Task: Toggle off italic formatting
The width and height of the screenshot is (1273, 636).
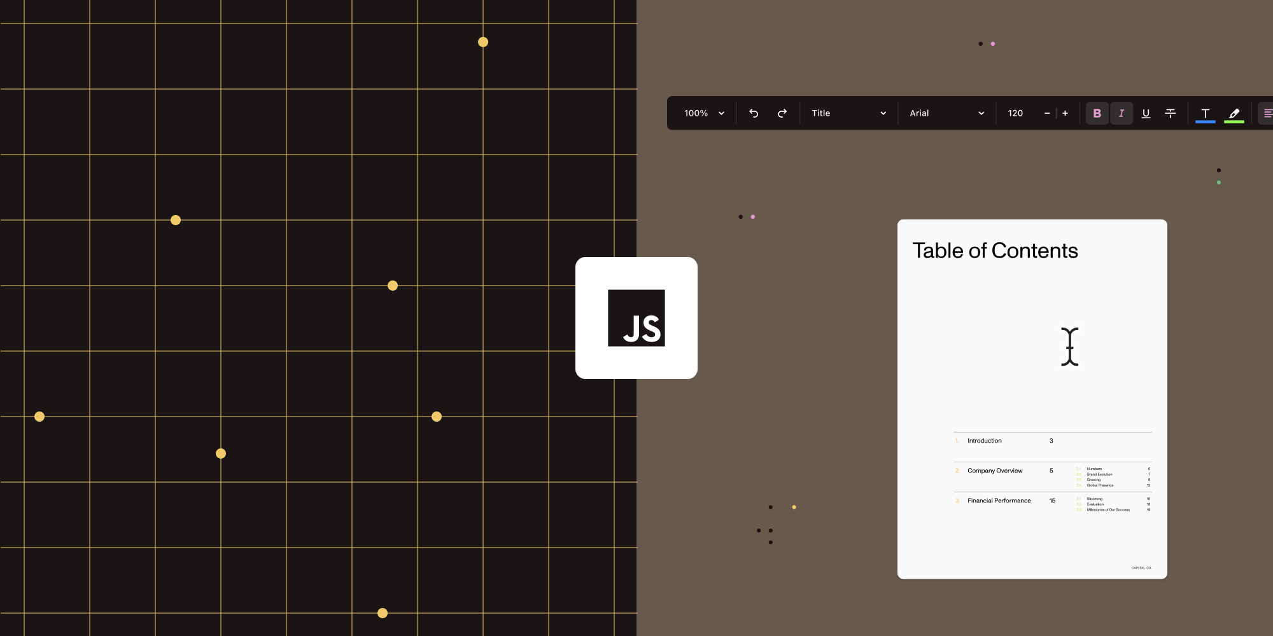Action: coord(1122,113)
